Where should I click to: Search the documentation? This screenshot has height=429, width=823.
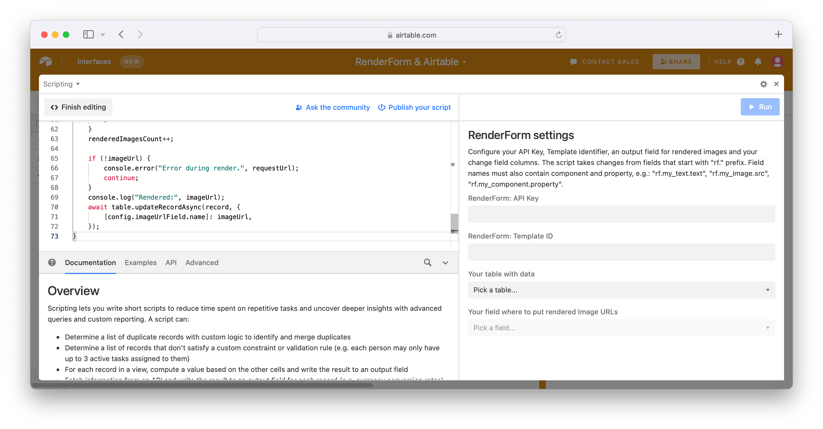click(x=427, y=262)
